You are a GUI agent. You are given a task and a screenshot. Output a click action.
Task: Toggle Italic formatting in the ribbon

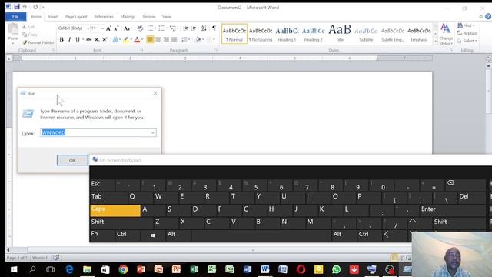click(x=69, y=39)
